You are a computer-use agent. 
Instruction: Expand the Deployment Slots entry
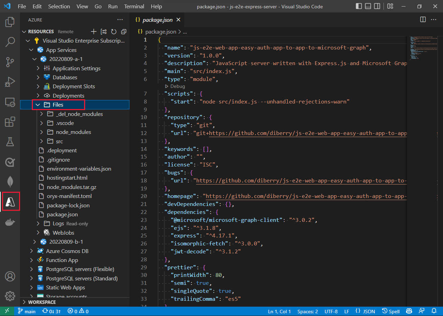click(38, 86)
